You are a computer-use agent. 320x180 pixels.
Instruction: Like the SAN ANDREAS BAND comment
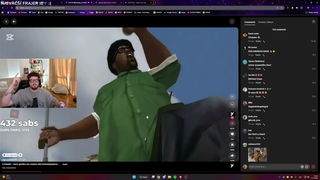click(x=313, y=55)
